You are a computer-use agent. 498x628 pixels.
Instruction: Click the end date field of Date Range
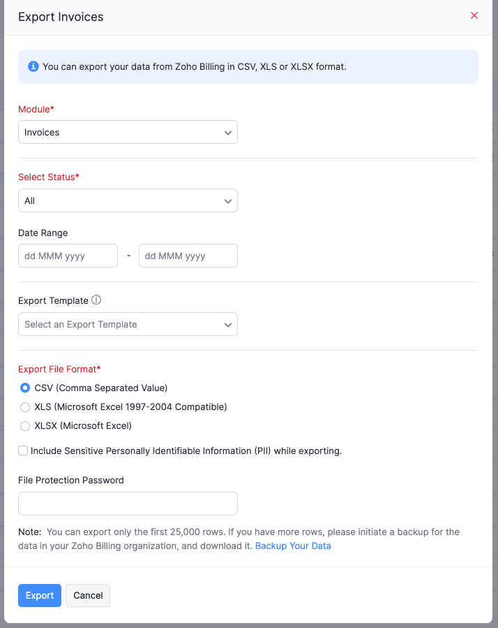188,255
